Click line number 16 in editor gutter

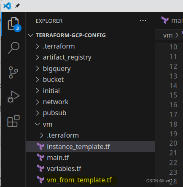coord(173,105)
